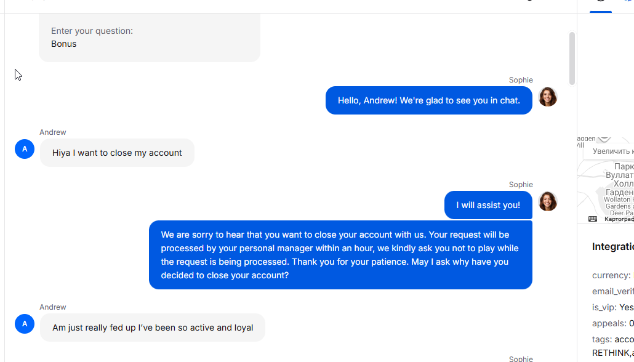Click the long account-closure response message
Image resolution: width=634 pixels, height=362 pixels.
[x=340, y=255]
